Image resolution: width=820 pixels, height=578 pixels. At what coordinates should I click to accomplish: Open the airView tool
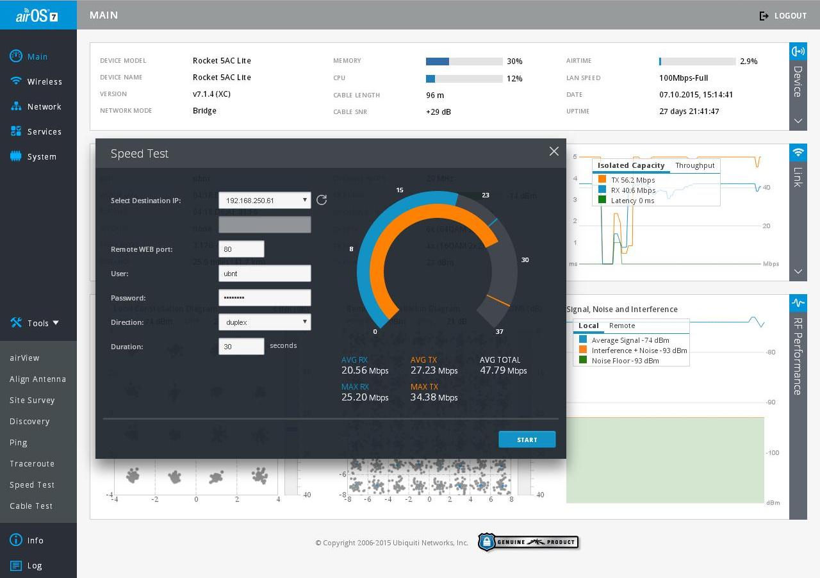[x=24, y=358]
